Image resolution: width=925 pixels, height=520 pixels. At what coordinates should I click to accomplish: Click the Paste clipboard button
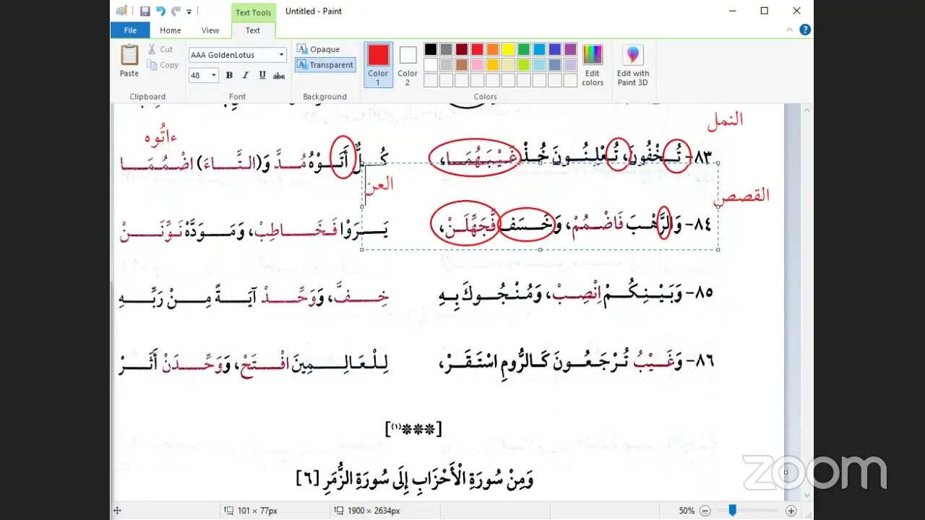[129, 61]
